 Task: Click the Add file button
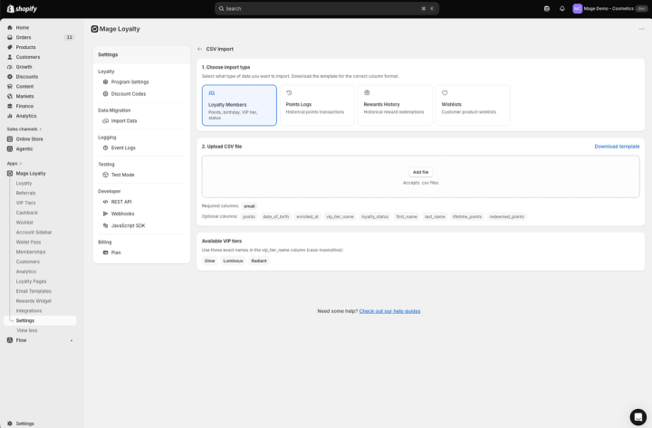[x=420, y=172]
